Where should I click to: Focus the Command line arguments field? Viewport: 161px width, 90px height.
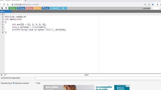[x=98, y=78]
